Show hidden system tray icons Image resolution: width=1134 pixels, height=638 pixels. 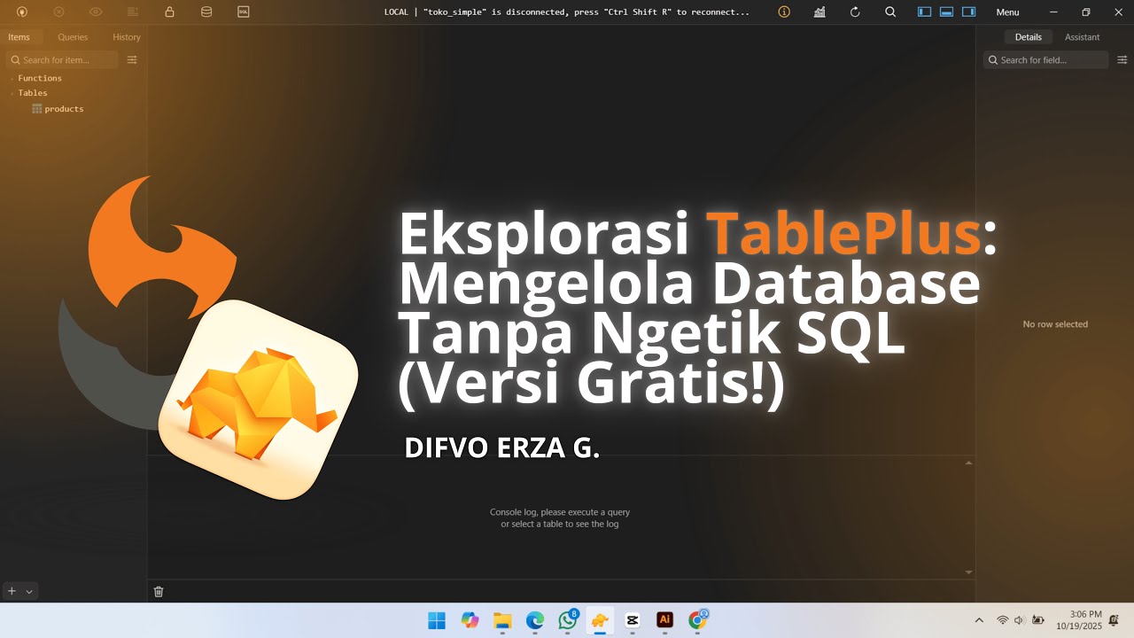click(x=979, y=620)
